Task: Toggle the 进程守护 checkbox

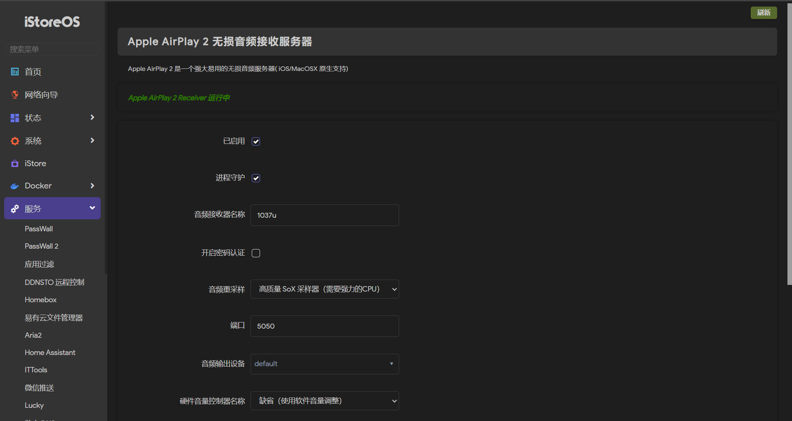Action: point(256,178)
